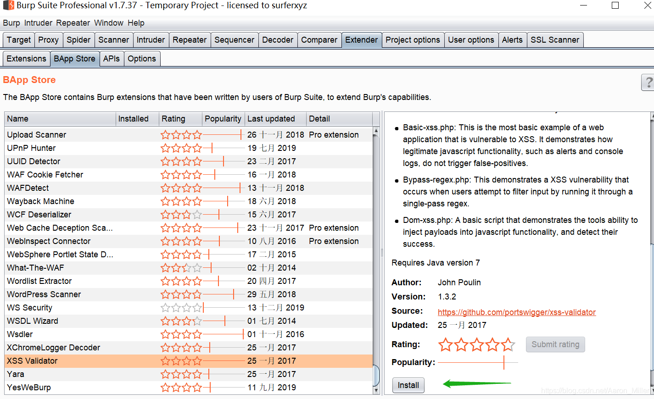Sort list by Installed column header

coord(137,119)
